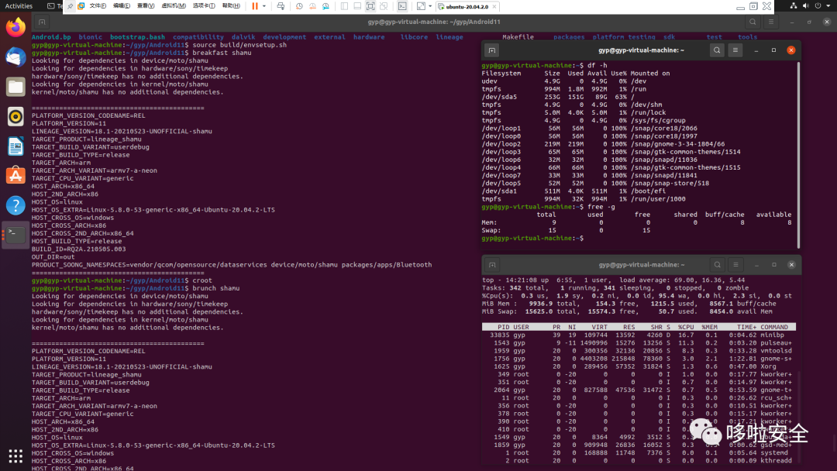Screen dimensions: 837x471
Task: Select the Terminal icon in dock
Action: point(15,235)
